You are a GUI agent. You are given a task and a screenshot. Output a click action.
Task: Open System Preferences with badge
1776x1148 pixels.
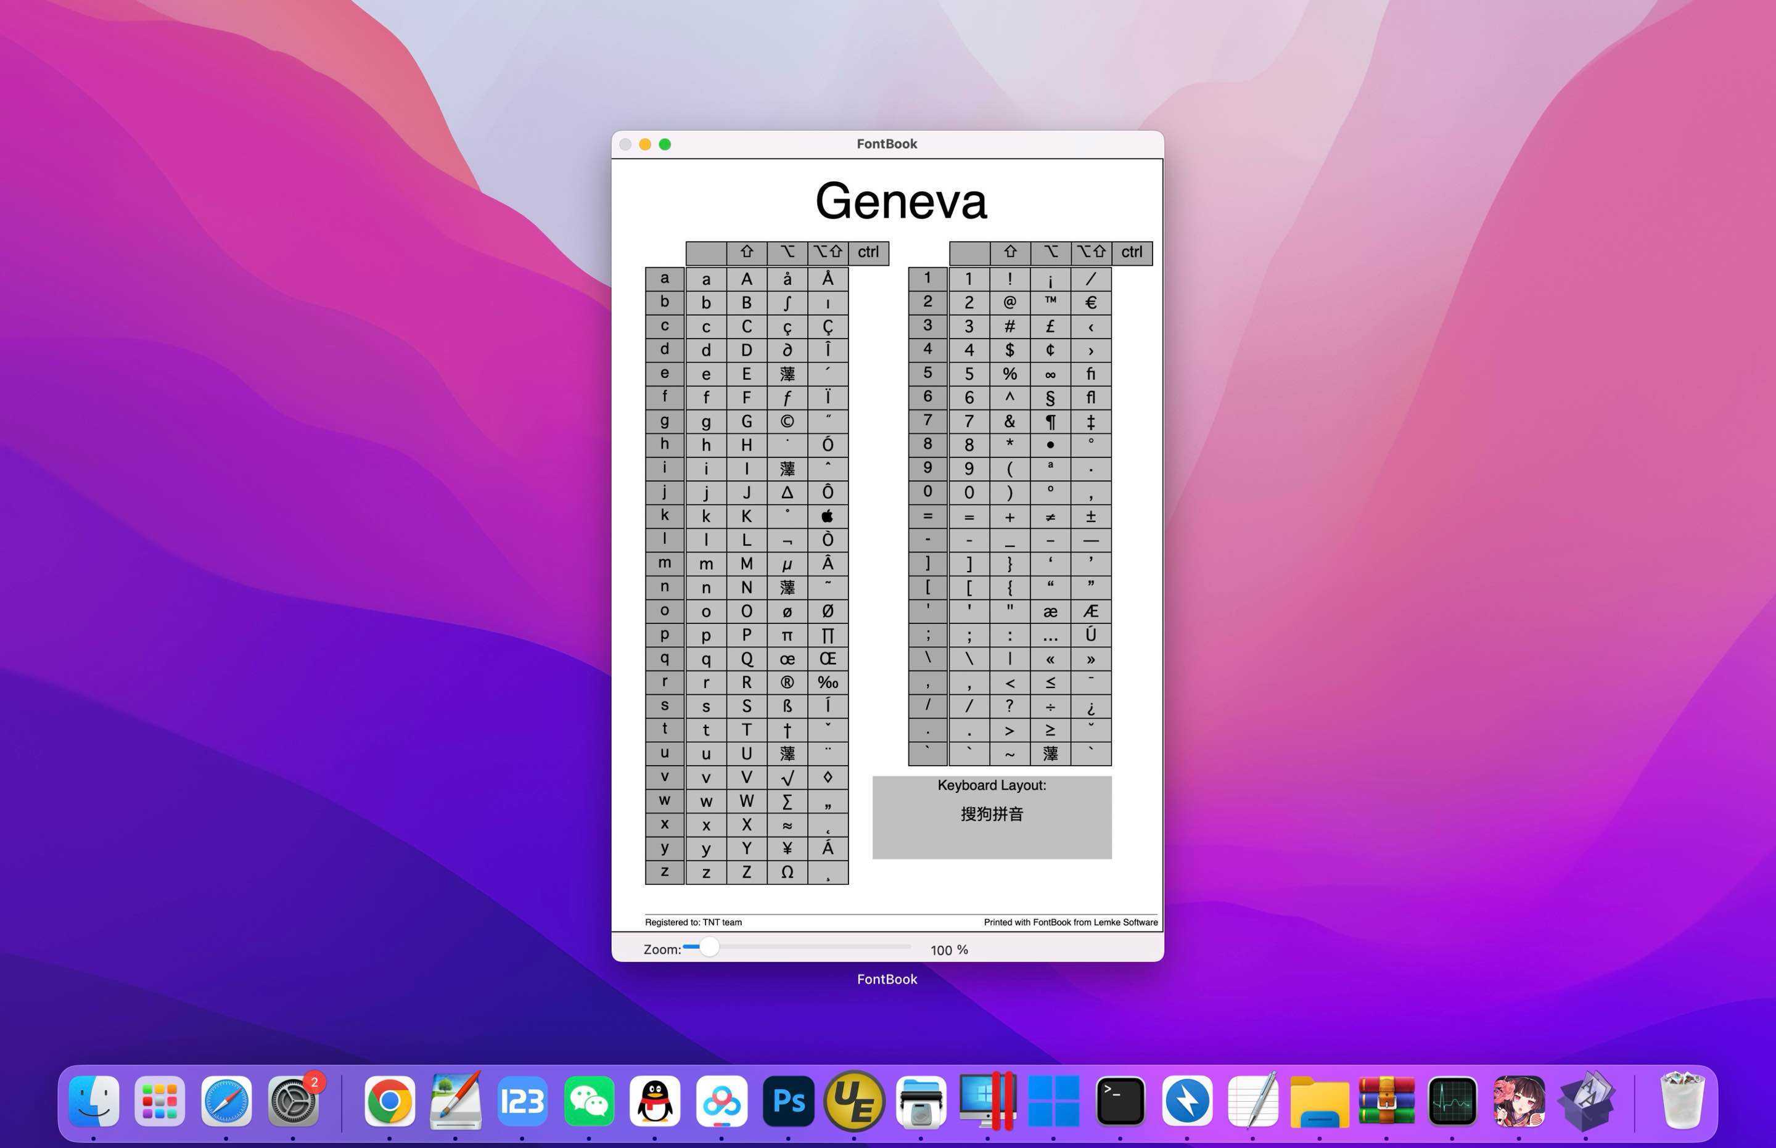click(x=293, y=1101)
